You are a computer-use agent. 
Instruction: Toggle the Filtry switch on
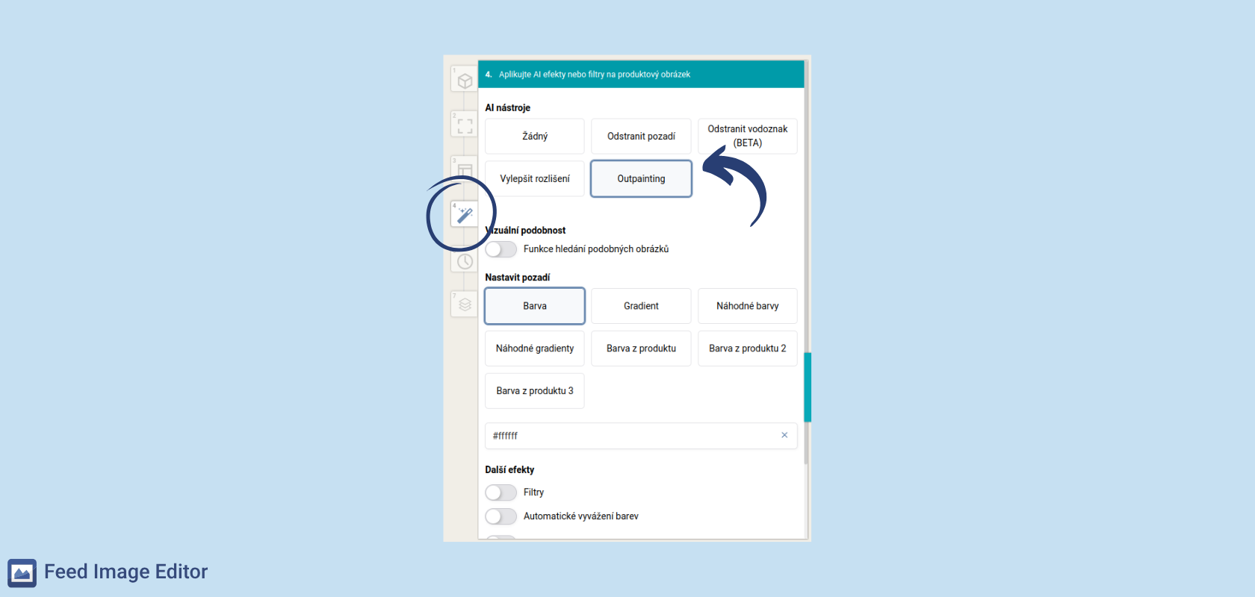tap(501, 493)
